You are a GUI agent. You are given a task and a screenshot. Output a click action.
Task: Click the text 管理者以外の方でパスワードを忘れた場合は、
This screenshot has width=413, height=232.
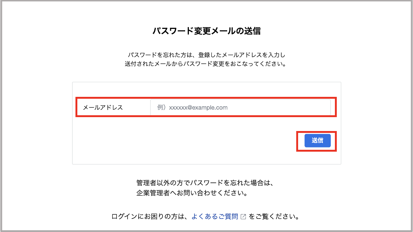206,183
